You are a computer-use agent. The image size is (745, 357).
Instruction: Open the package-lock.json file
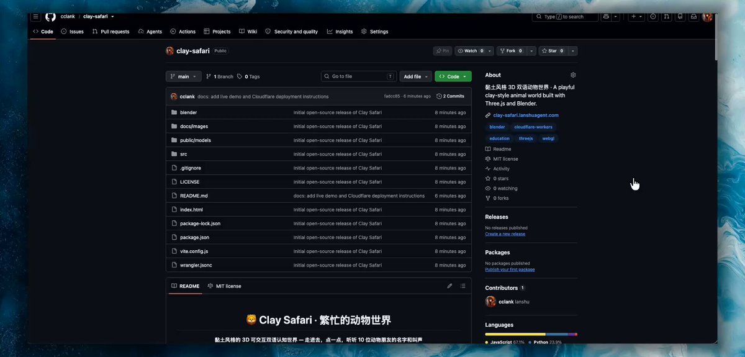point(200,224)
